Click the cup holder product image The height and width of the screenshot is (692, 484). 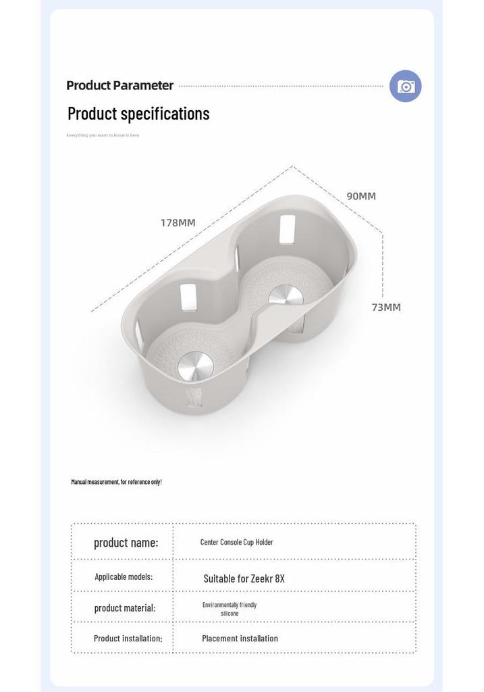click(x=238, y=305)
